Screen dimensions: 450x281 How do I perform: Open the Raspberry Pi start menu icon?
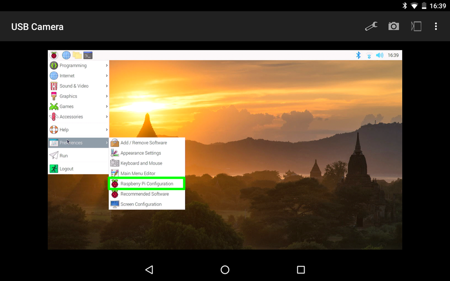coord(54,55)
